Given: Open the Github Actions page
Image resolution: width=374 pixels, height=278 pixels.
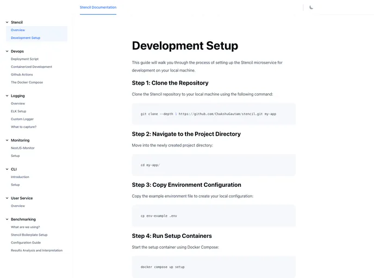Looking at the screenshot, I should [22, 74].
